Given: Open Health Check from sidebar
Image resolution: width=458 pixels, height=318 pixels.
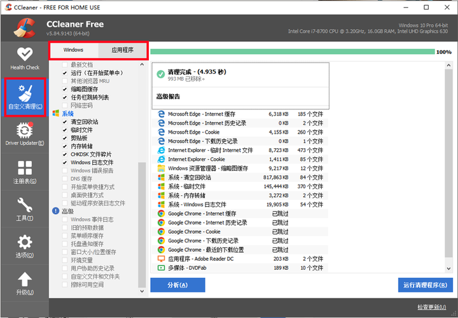Looking at the screenshot, I should [25, 59].
